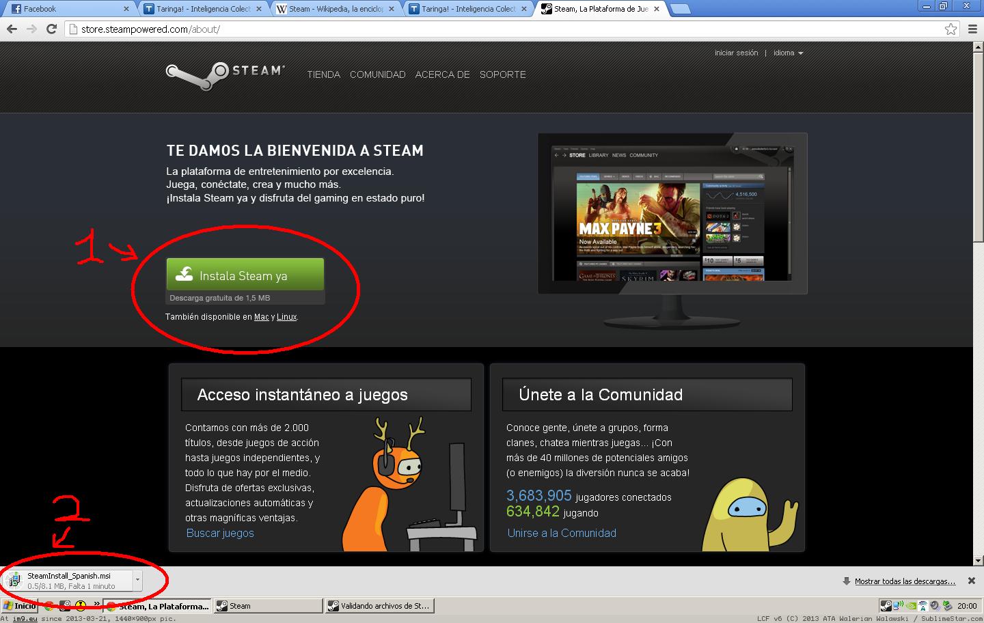984x623 pixels.
Task: Click the Instala Steam ya button
Action: pyautogui.click(x=245, y=275)
